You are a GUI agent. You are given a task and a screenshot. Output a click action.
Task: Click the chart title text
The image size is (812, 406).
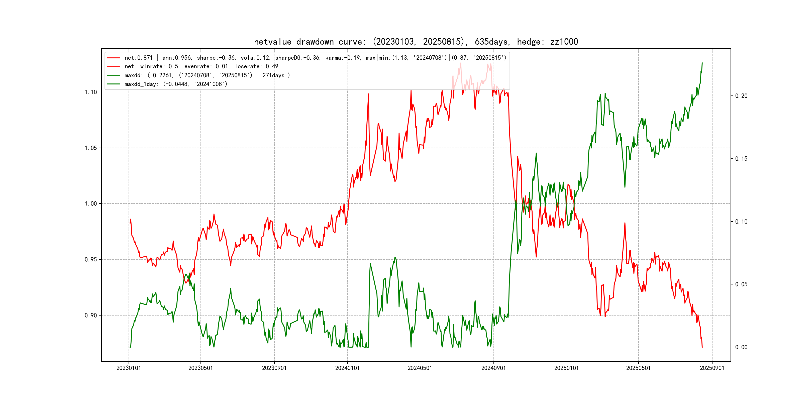pos(416,42)
